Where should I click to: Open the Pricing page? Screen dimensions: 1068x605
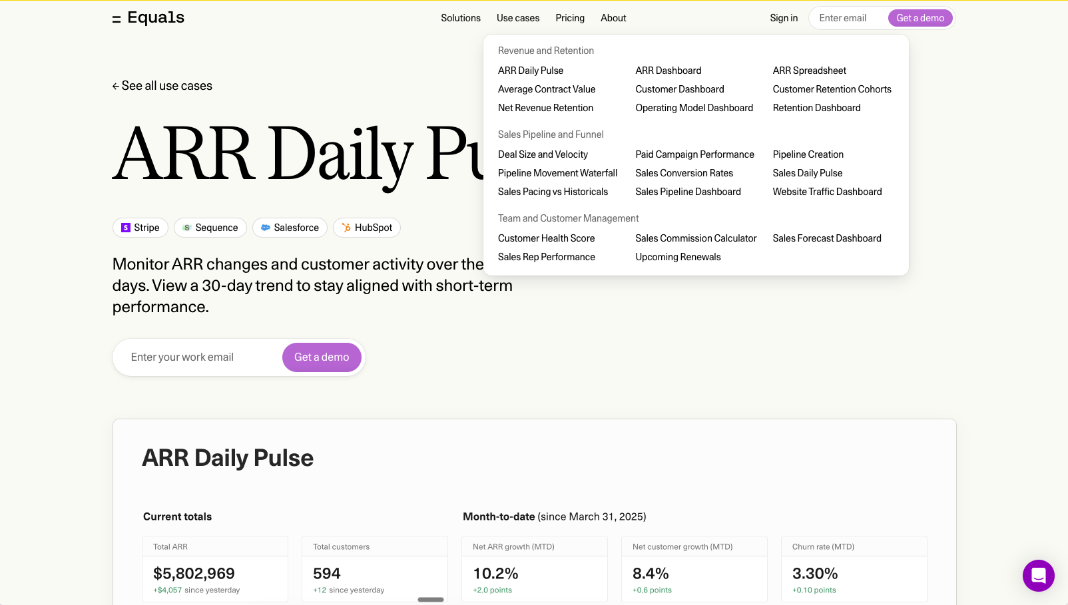coord(570,18)
